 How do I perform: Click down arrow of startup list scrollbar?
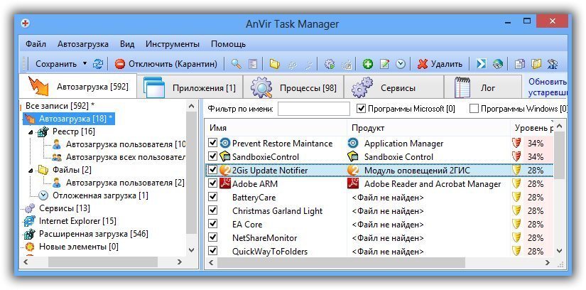coord(560,250)
